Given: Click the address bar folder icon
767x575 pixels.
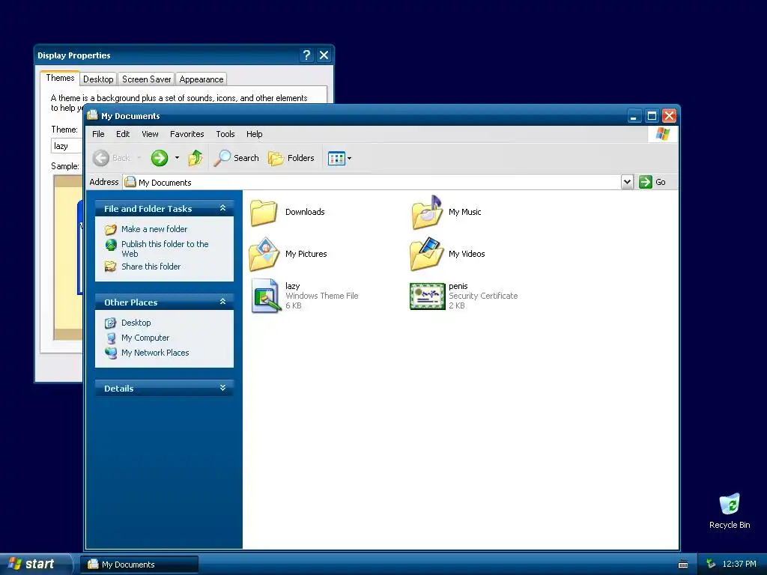Looking at the screenshot, I should coord(130,182).
